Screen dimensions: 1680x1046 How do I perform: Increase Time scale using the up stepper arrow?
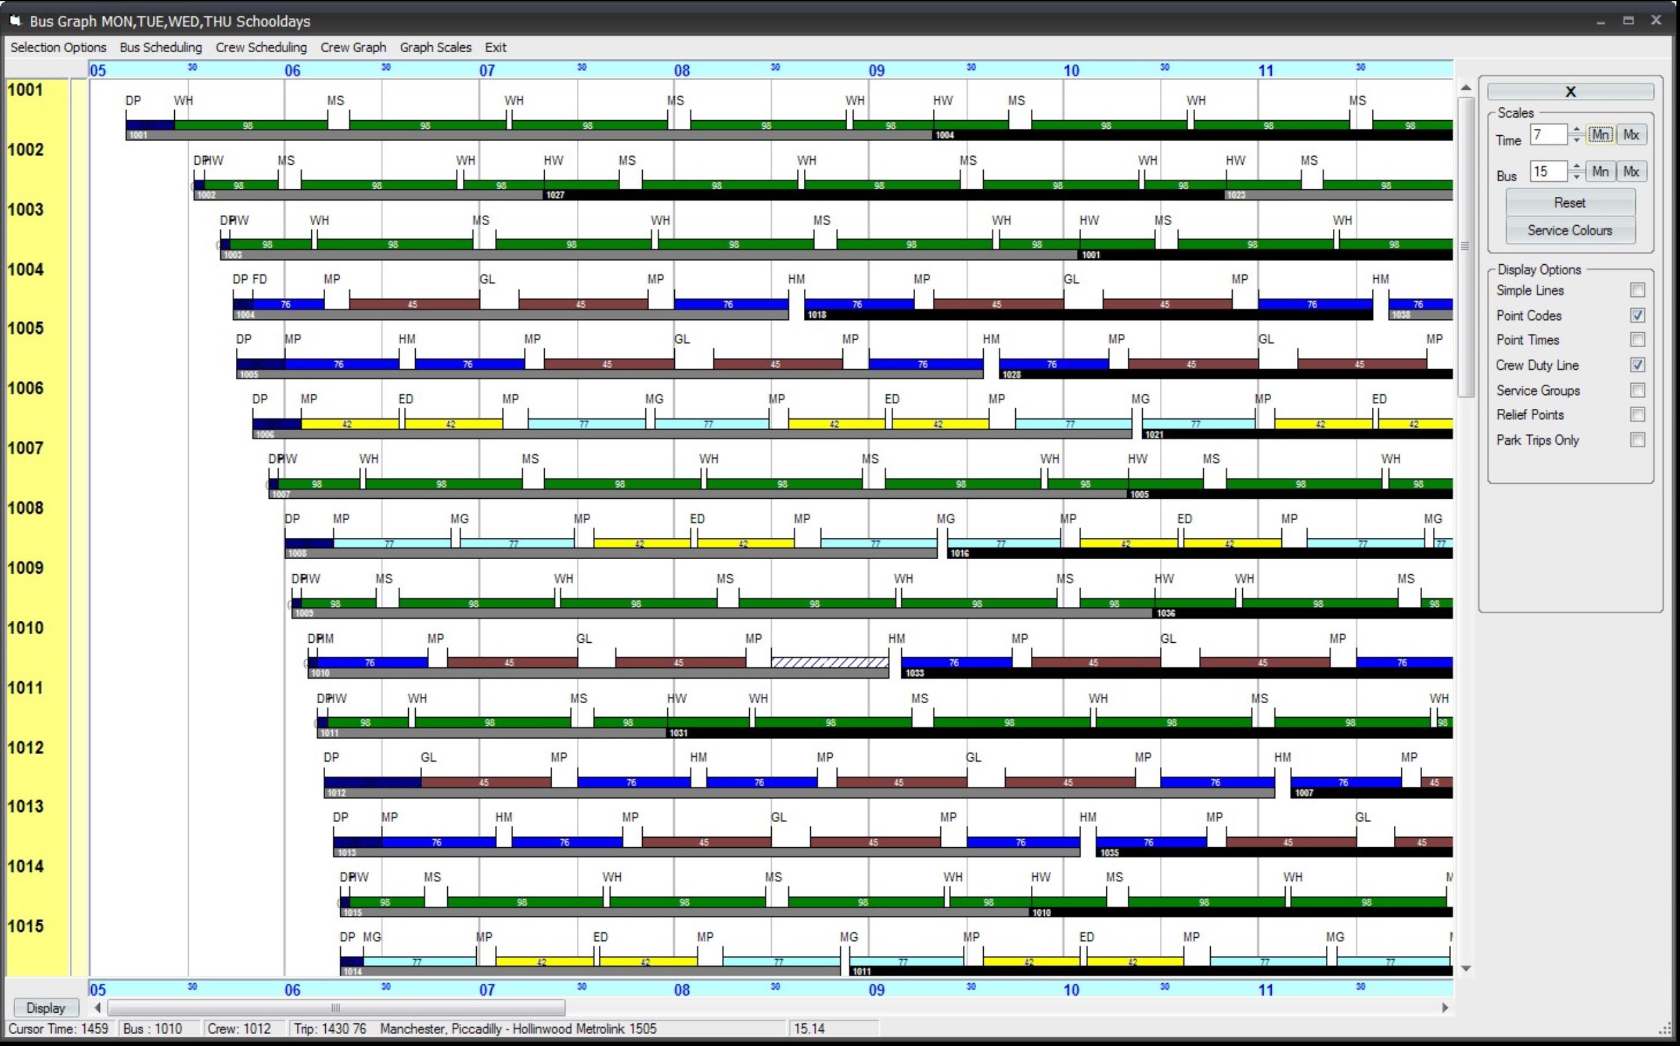1577,130
